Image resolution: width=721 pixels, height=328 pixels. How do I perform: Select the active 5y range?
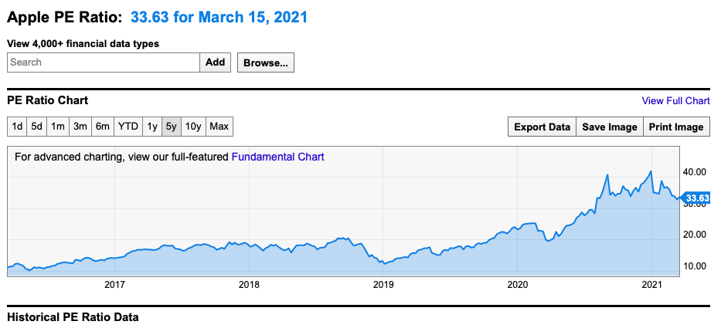point(171,127)
